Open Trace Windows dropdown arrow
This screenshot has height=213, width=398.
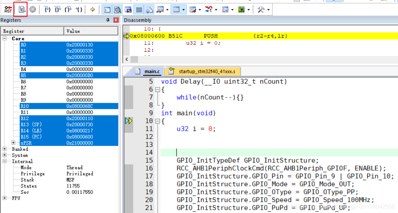coord(232,10)
